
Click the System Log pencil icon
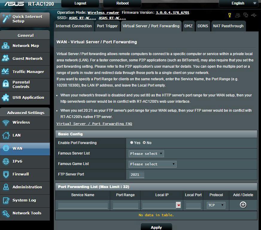[6, 200]
